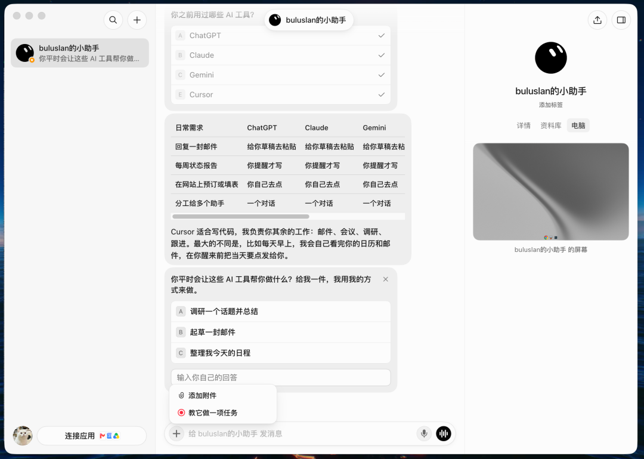The height and width of the screenshot is (459, 644).
Task: Click the comparison table horizontal scrollbar
Action: pyautogui.click(x=241, y=217)
